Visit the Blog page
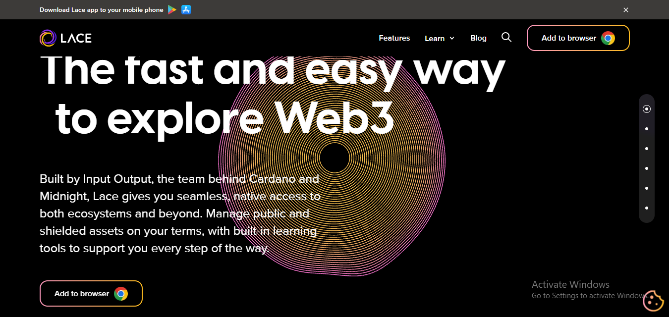Screen dimensions: 669x317 point(478,38)
